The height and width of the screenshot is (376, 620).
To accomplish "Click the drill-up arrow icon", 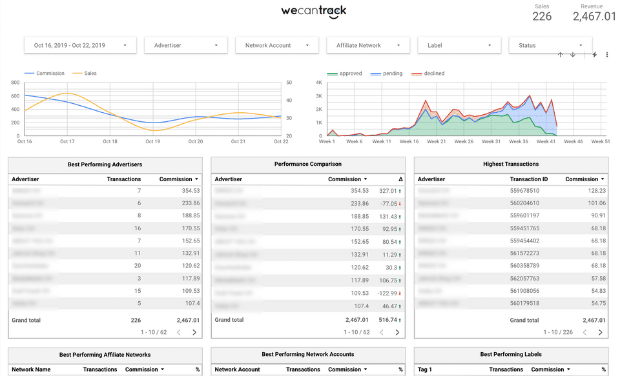I will coord(561,55).
